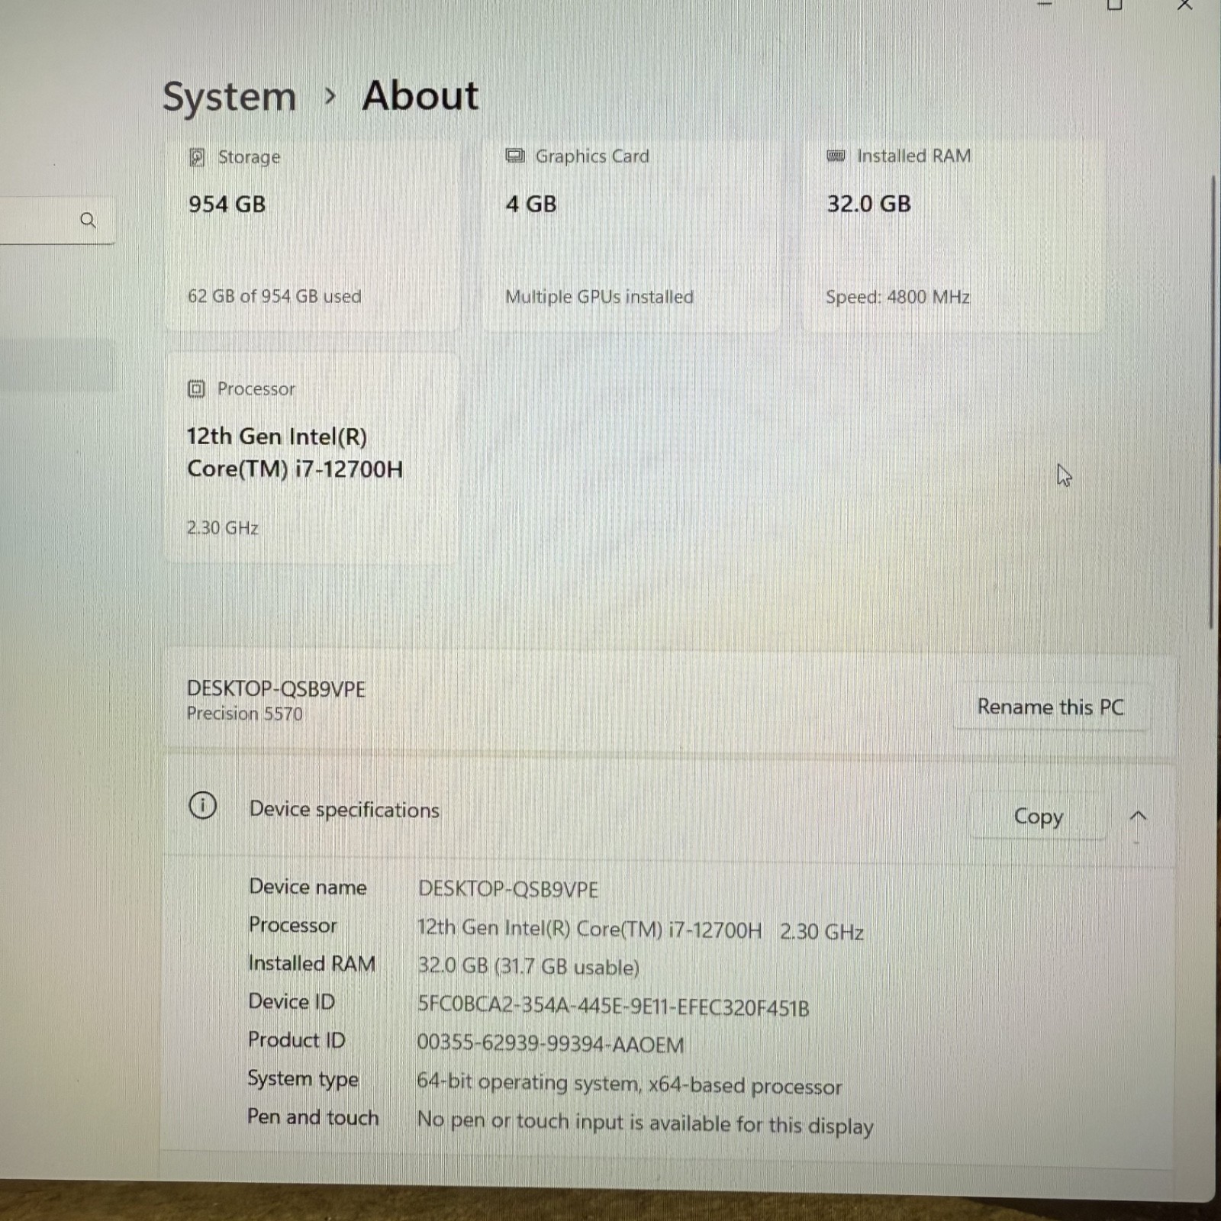Open the Storage card showing 954 GB
This screenshot has width=1221, height=1221.
(313, 235)
